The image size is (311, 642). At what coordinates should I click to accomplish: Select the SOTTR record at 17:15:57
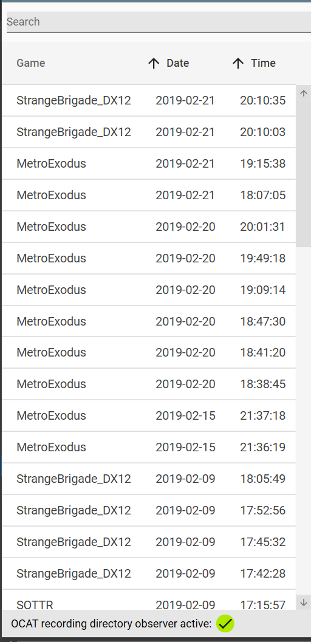149,600
